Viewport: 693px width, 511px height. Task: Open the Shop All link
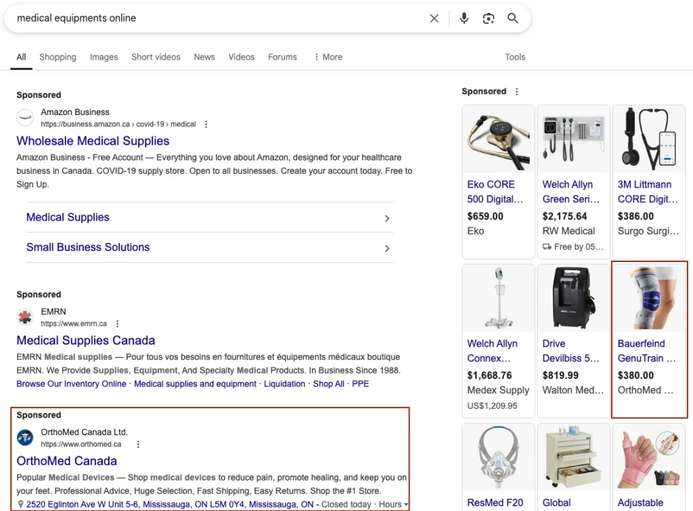point(328,384)
